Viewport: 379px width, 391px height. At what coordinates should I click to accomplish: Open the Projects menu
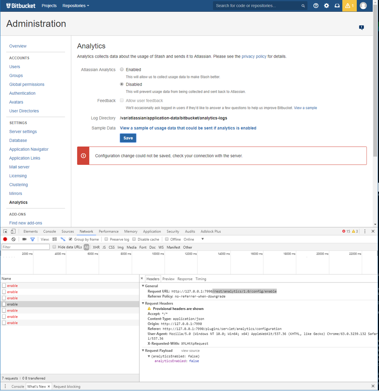[x=49, y=5]
